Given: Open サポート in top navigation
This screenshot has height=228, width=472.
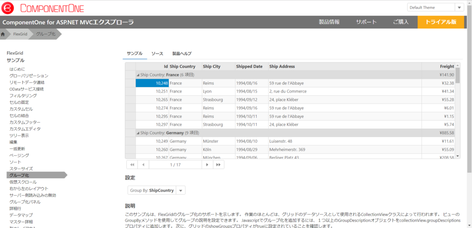Looking at the screenshot, I should point(366,22).
